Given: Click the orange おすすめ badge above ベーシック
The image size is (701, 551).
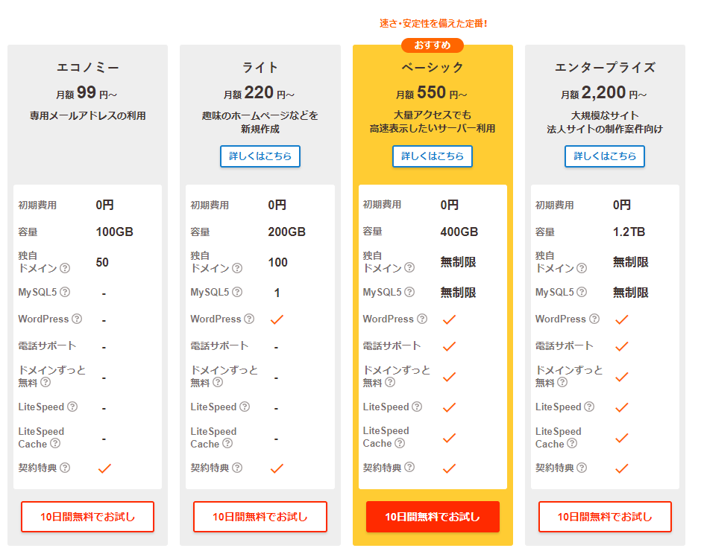Looking at the screenshot, I should pyautogui.click(x=433, y=45).
